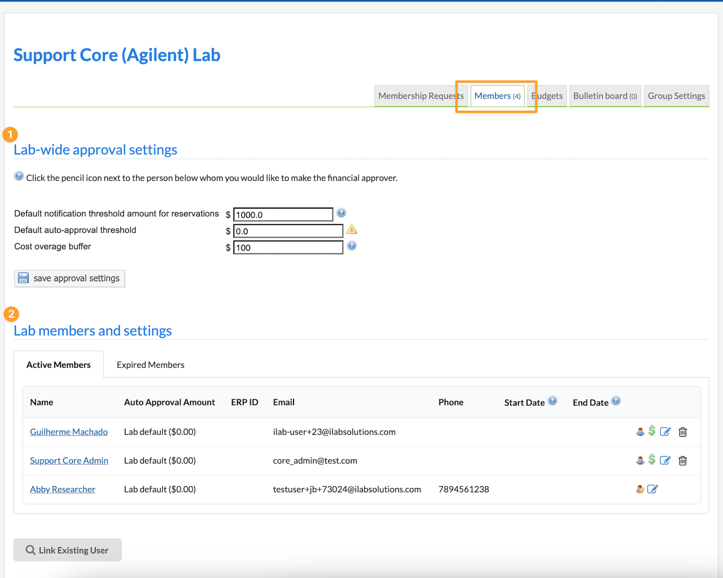Edit Guilherme Machado's member settings
The height and width of the screenshot is (578, 723).
(x=665, y=432)
